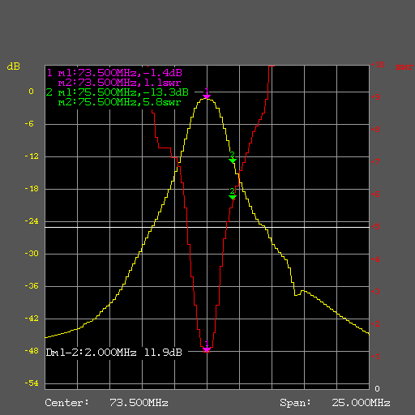The height and width of the screenshot is (415, 415).
Task: Click the Span: label
Action: 295,403
